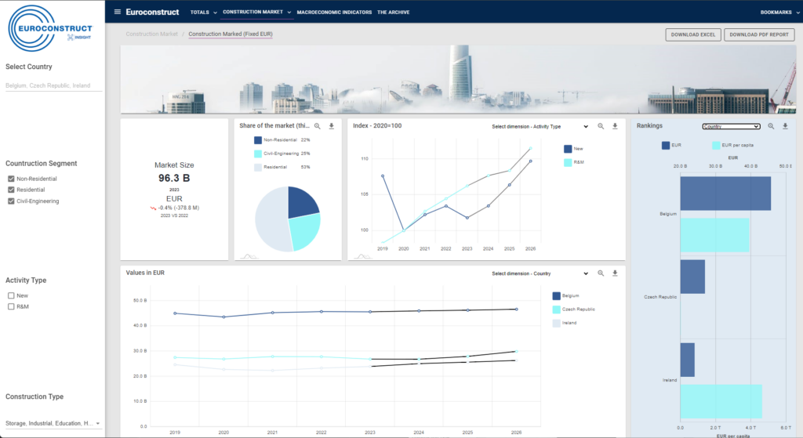Zoom the Share of the market chart
This screenshot has width=803, height=438.
pyautogui.click(x=318, y=126)
